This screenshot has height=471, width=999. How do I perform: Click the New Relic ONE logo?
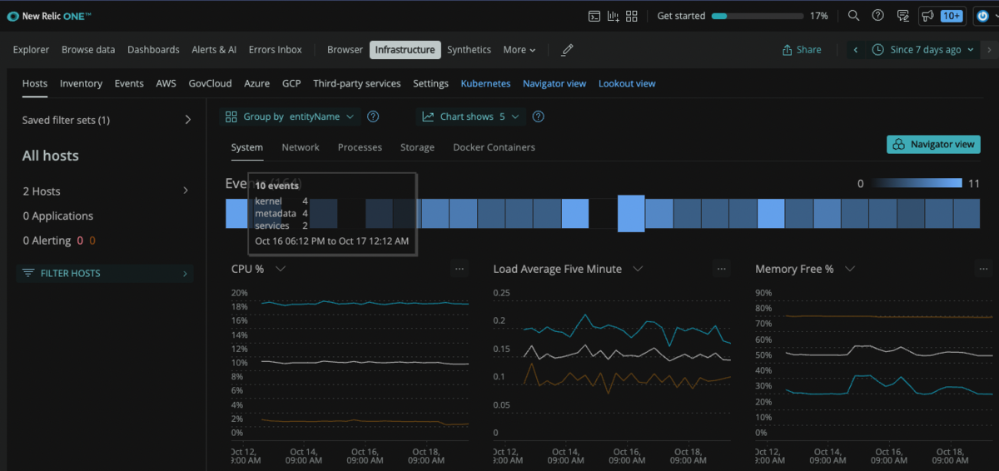point(49,16)
